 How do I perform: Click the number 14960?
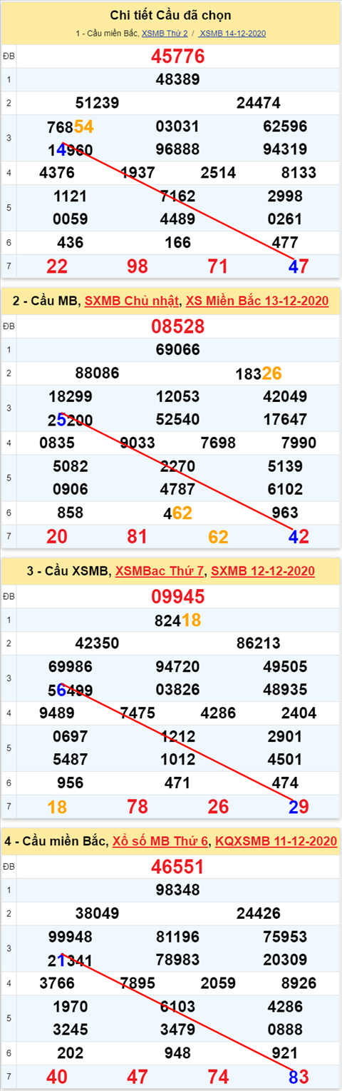point(71,149)
